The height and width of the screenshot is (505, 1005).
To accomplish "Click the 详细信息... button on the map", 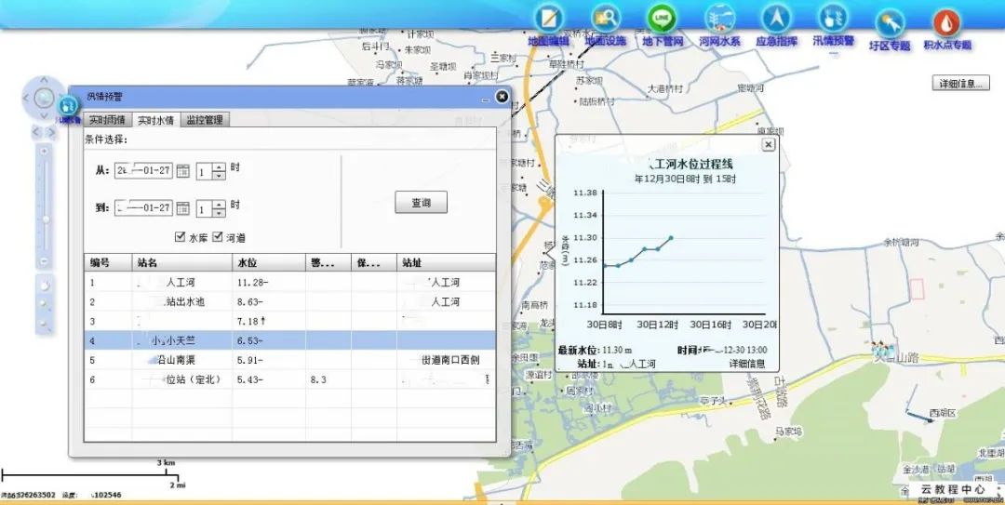I will click(x=959, y=84).
